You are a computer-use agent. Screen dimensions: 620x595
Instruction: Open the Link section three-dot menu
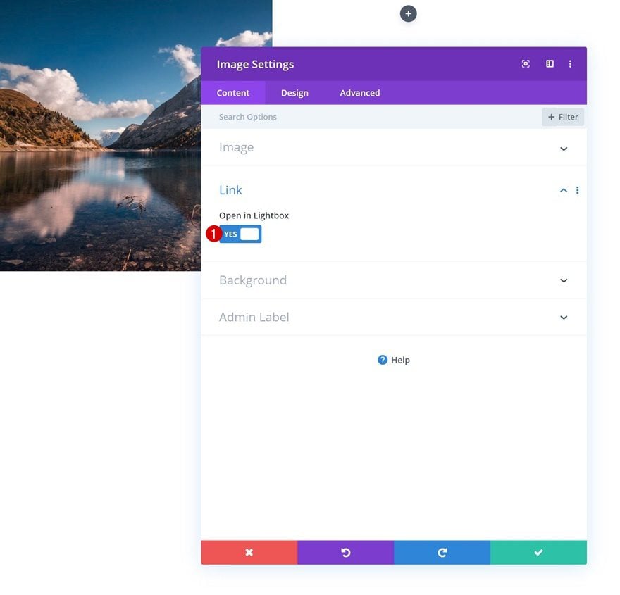point(577,190)
